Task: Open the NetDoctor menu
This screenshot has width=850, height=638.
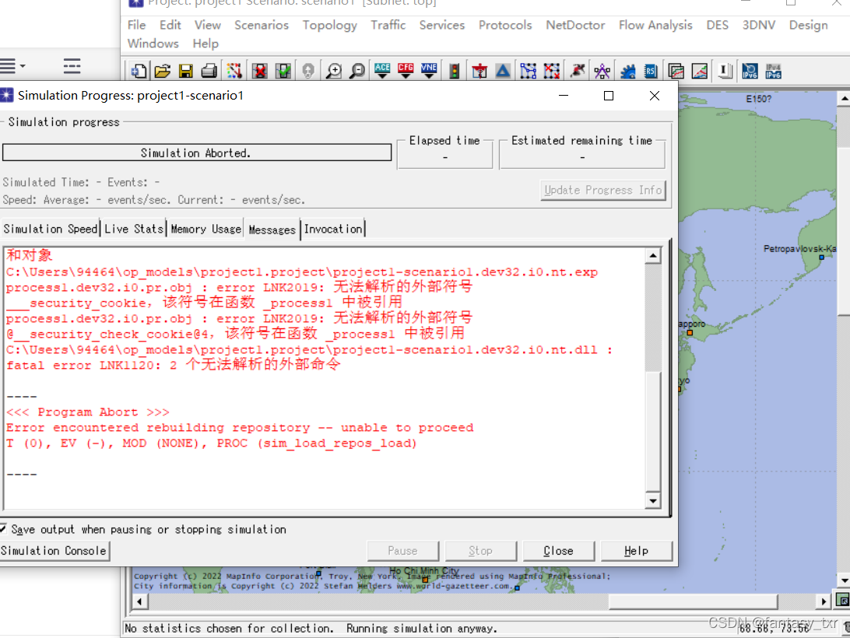Action: (x=575, y=25)
